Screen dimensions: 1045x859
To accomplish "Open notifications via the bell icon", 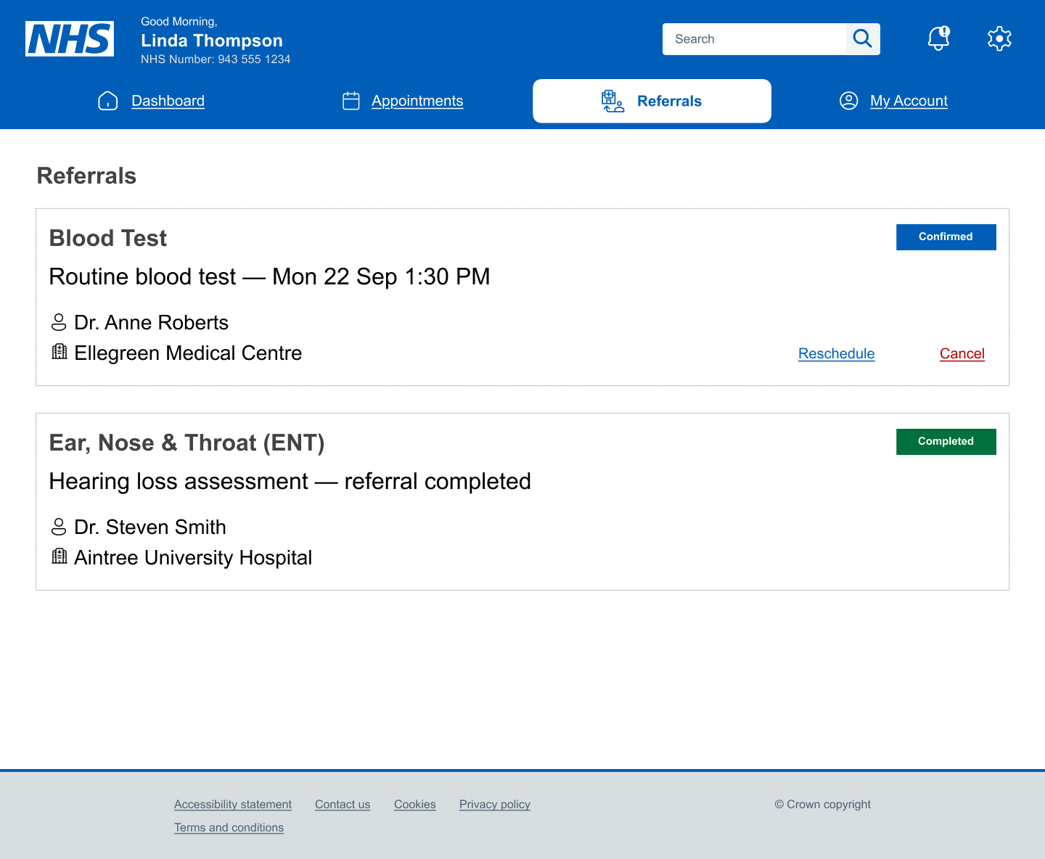I will click(x=938, y=38).
